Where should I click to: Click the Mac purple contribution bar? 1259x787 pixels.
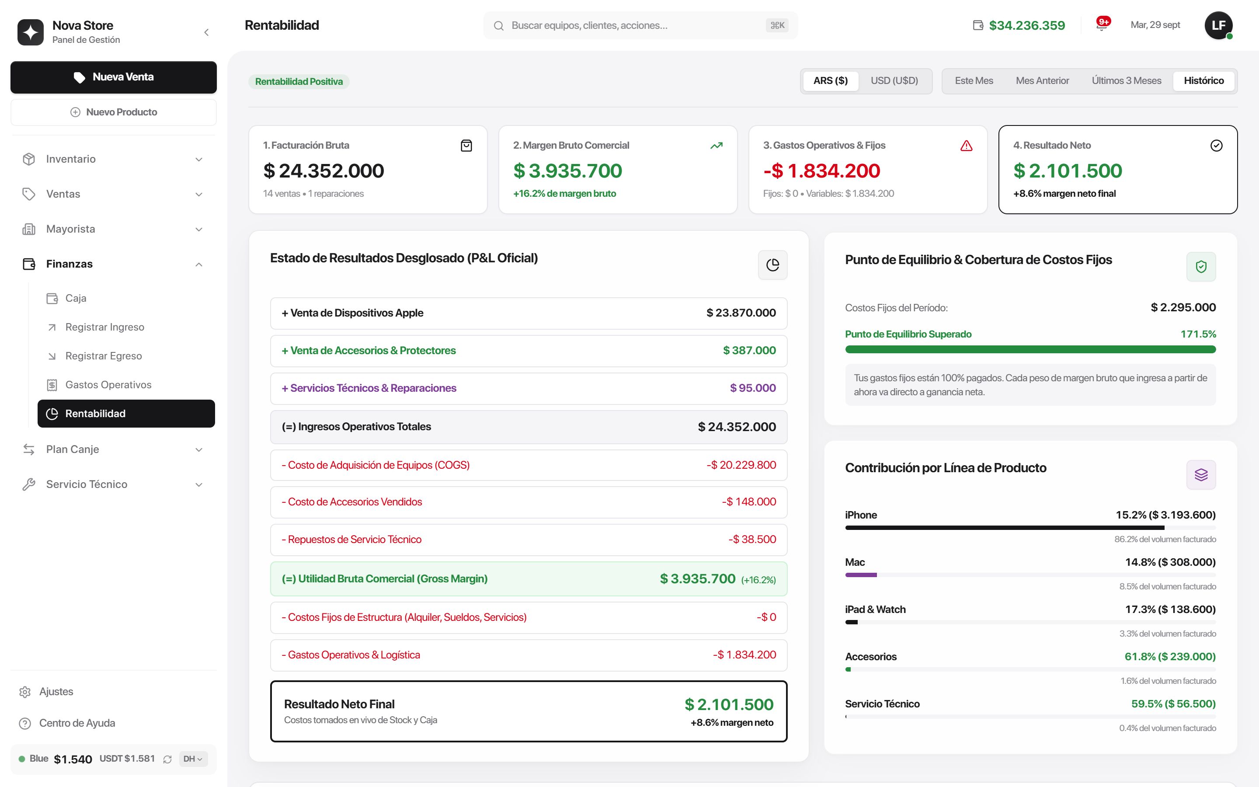[x=861, y=575]
